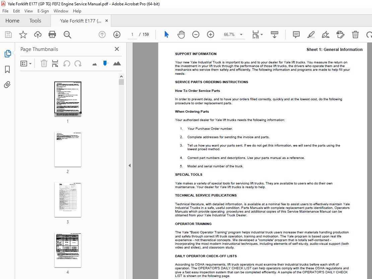Viewport: 372px width, 279px height.
Task: Select page 1 thumbnail
Action: 68,99
